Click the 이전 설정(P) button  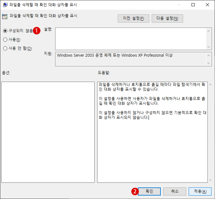tap(134, 18)
